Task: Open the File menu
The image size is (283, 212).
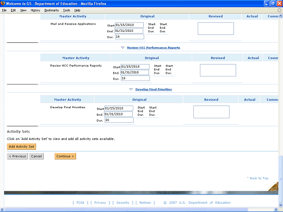Action: (4, 10)
